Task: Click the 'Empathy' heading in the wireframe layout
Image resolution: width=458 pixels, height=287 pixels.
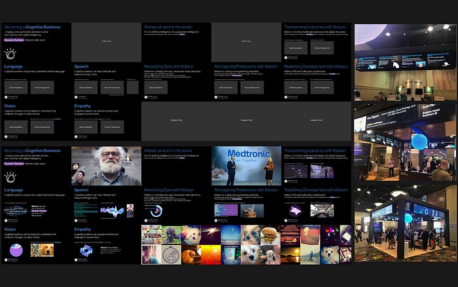Action: point(82,106)
